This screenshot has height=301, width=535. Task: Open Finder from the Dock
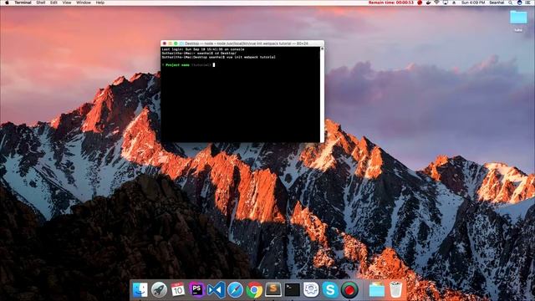140,290
